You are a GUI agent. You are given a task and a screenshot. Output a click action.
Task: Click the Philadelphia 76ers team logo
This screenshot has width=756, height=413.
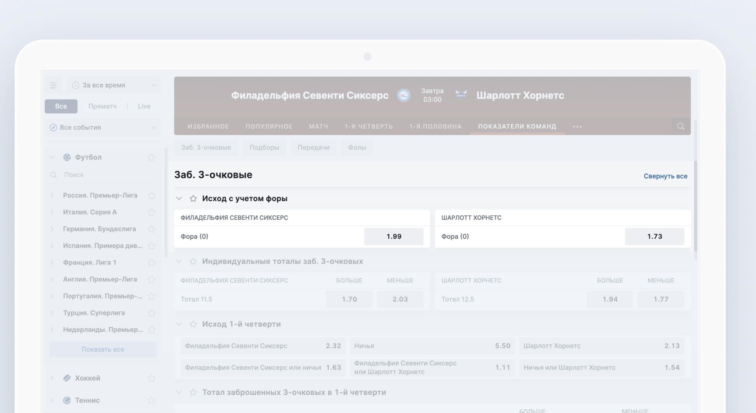(x=403, y=95)
